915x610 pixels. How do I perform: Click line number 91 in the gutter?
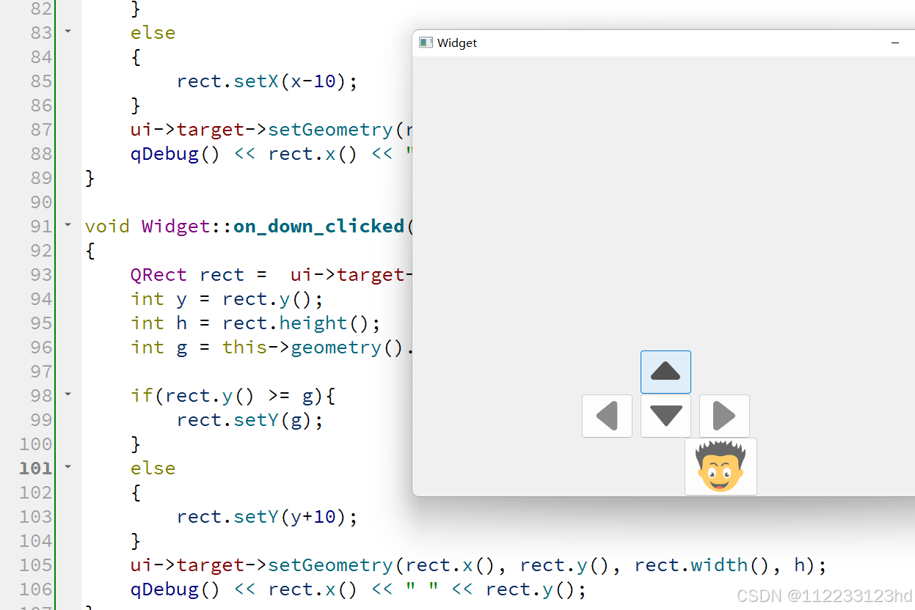[42, 226]
